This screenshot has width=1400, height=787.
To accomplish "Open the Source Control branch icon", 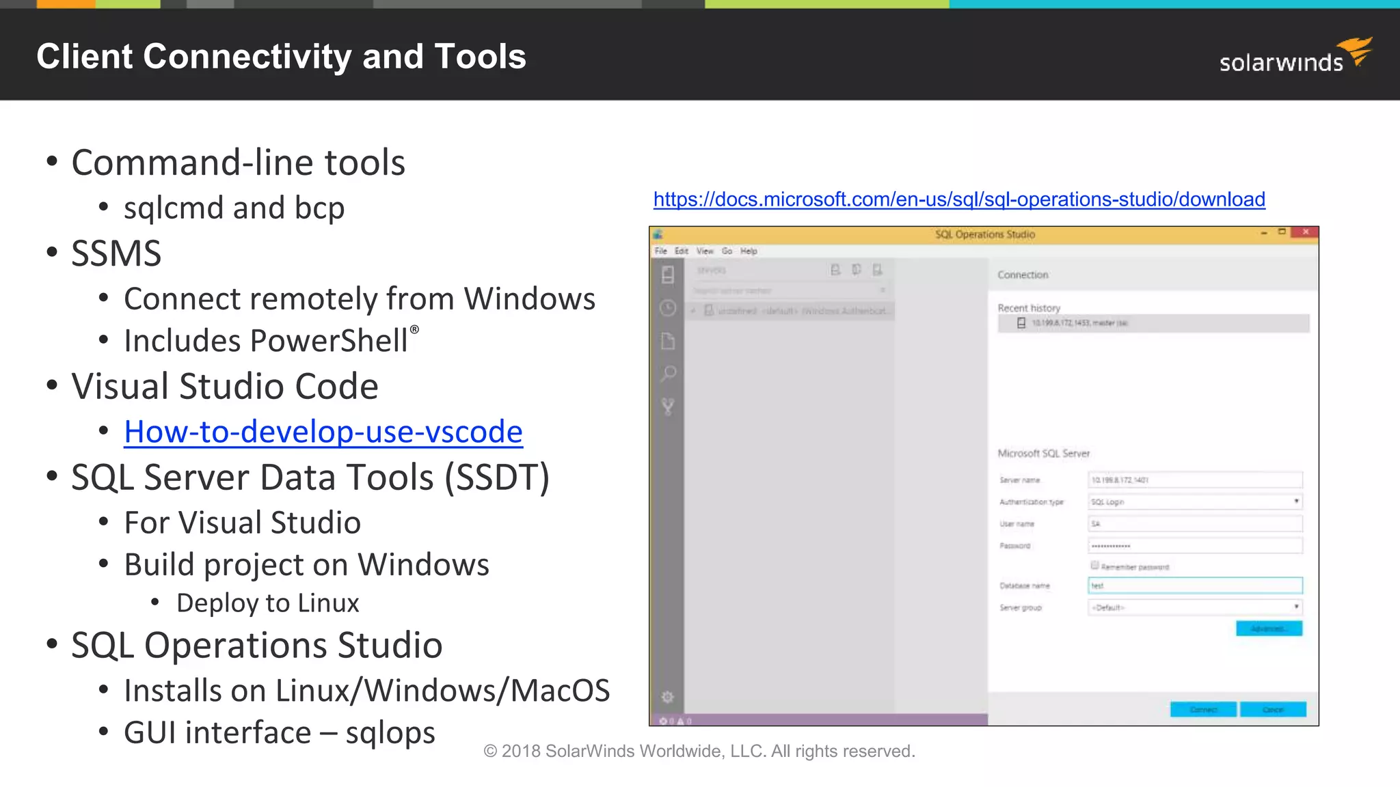I will point(668,407).
